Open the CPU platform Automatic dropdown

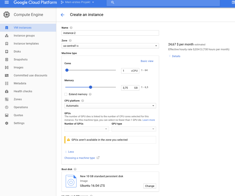point(110,106)
